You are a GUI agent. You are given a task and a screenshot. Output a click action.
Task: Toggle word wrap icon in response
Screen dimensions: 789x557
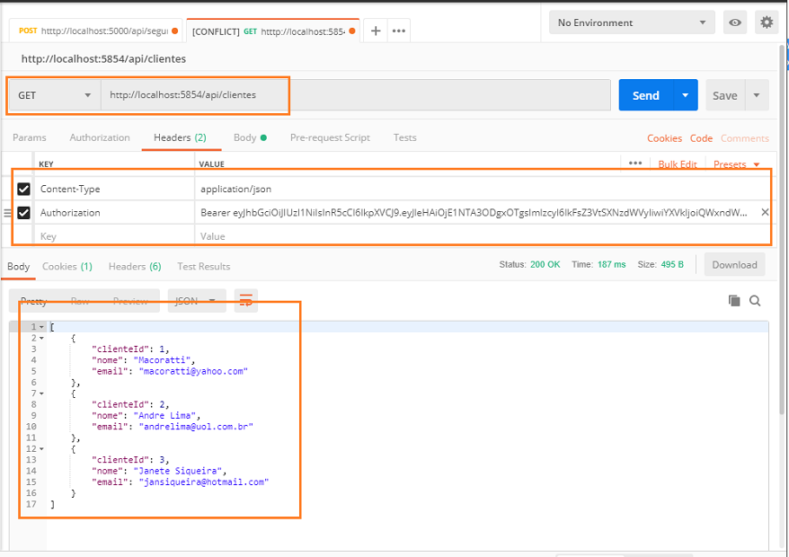coord(245,300)
